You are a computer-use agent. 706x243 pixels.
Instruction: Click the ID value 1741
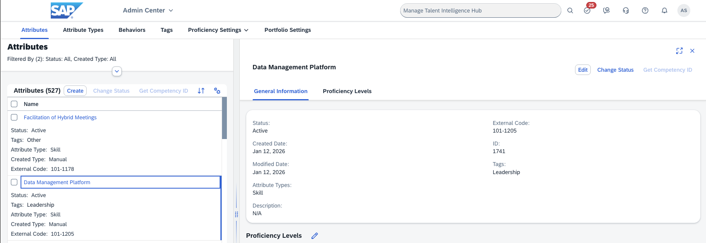click(499, 151)
